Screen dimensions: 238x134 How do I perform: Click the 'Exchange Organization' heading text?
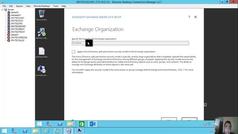[98, 29]
